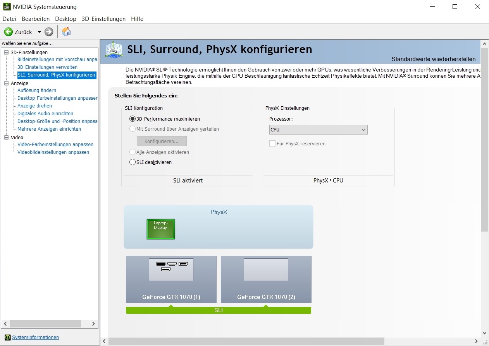Click the Konfigurieren... button

click(162, 141)
